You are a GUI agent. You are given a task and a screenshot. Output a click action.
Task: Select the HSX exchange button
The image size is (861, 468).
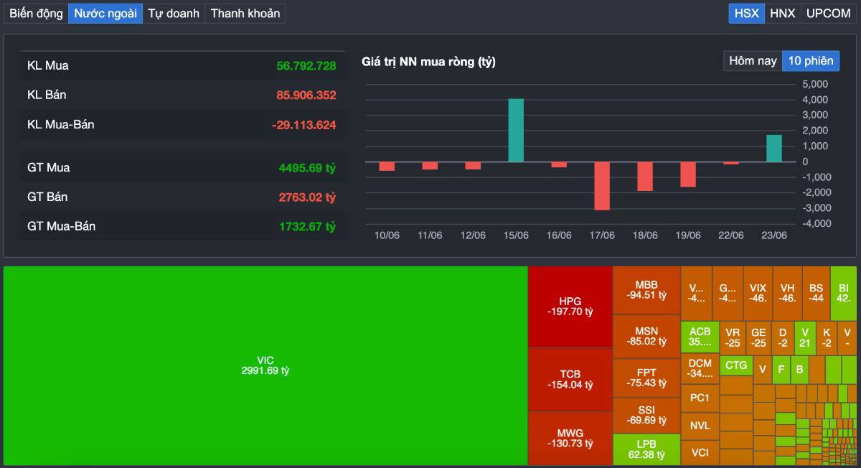click(747, 13)
